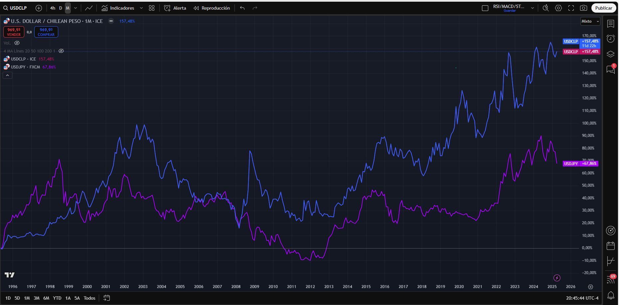
Task: Open the news feed icon with 69 badge
Action: click(x=611, y=279)
